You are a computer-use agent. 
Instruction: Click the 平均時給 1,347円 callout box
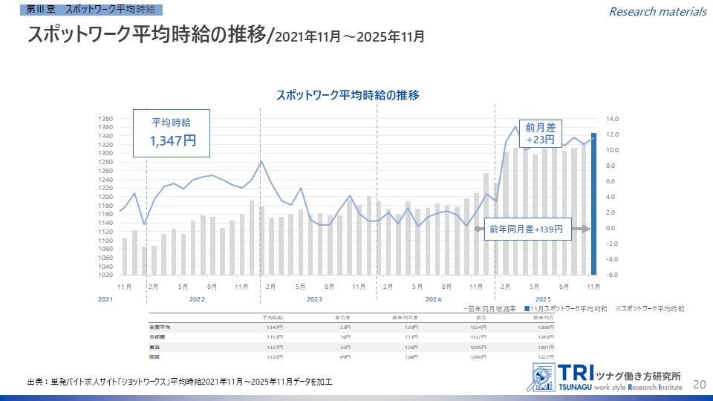coord(172,133)
